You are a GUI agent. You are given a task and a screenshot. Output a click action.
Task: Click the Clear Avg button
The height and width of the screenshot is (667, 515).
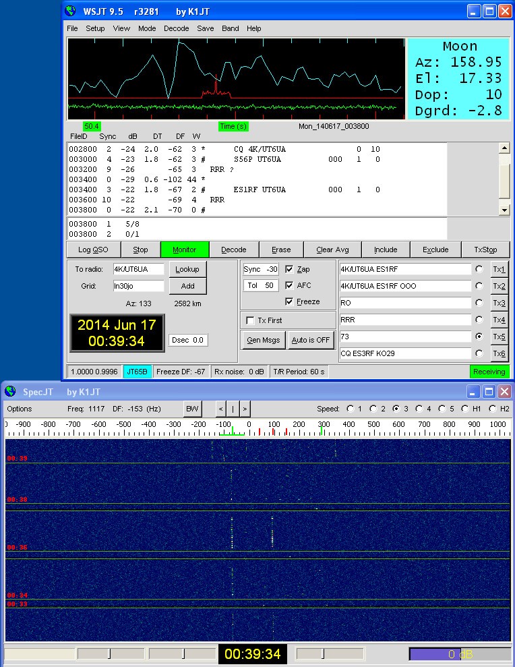(x=333, y=250)
